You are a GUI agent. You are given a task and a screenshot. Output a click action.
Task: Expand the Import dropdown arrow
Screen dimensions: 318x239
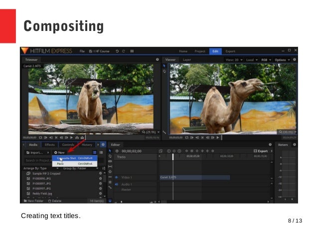point(48,153)
